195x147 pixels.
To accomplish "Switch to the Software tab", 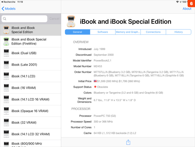I will (102, 32).
